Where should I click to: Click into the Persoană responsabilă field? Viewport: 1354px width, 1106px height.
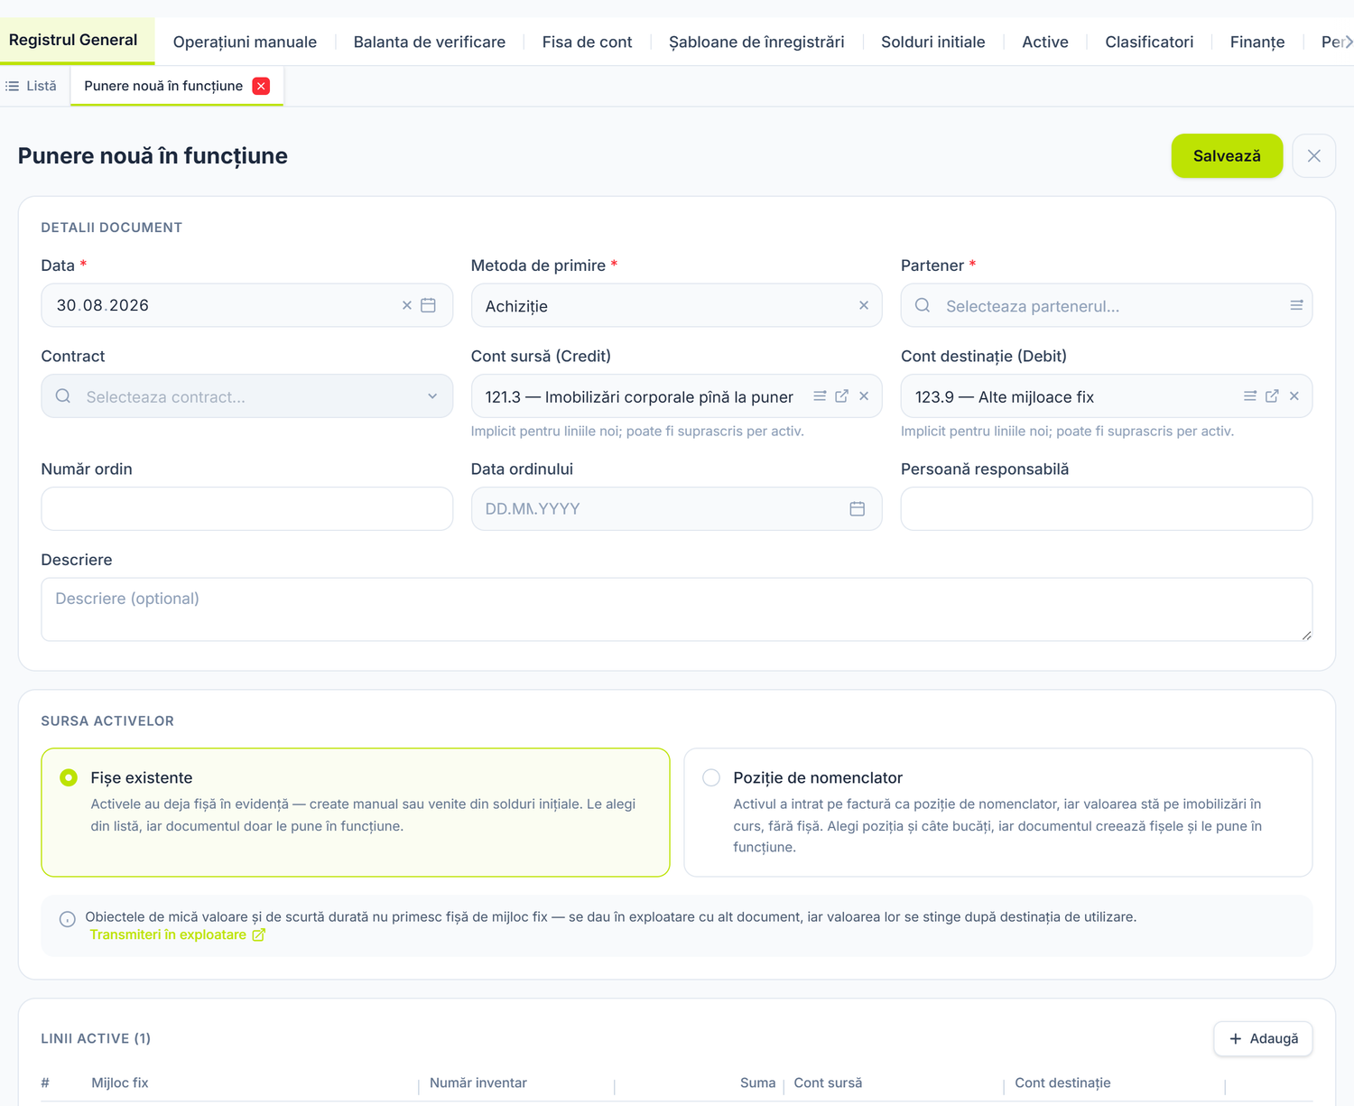(x=1107, y=509)
